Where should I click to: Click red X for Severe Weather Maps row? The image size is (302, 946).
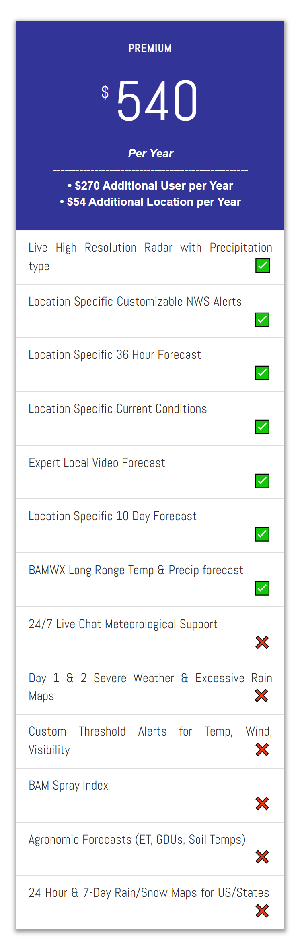coord(261,696)
